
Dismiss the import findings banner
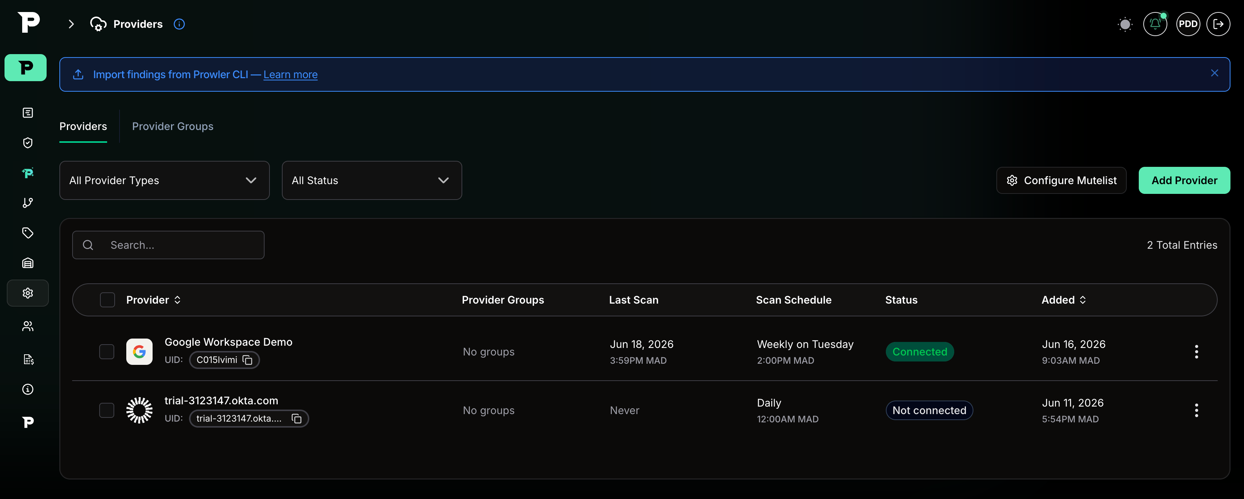pyautogui.click(x=1214, y=73)
